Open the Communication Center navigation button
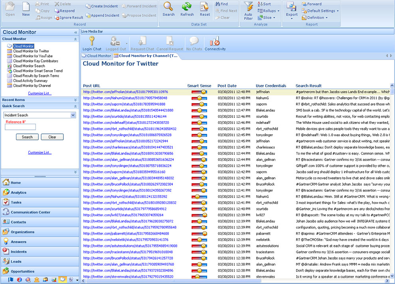 [x=40, y=212]
